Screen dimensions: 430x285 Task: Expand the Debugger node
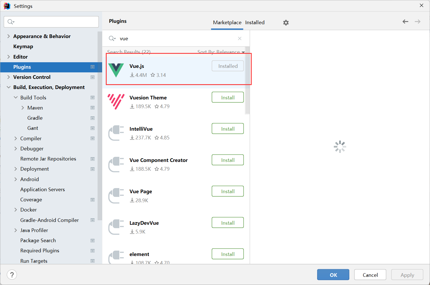16,149
